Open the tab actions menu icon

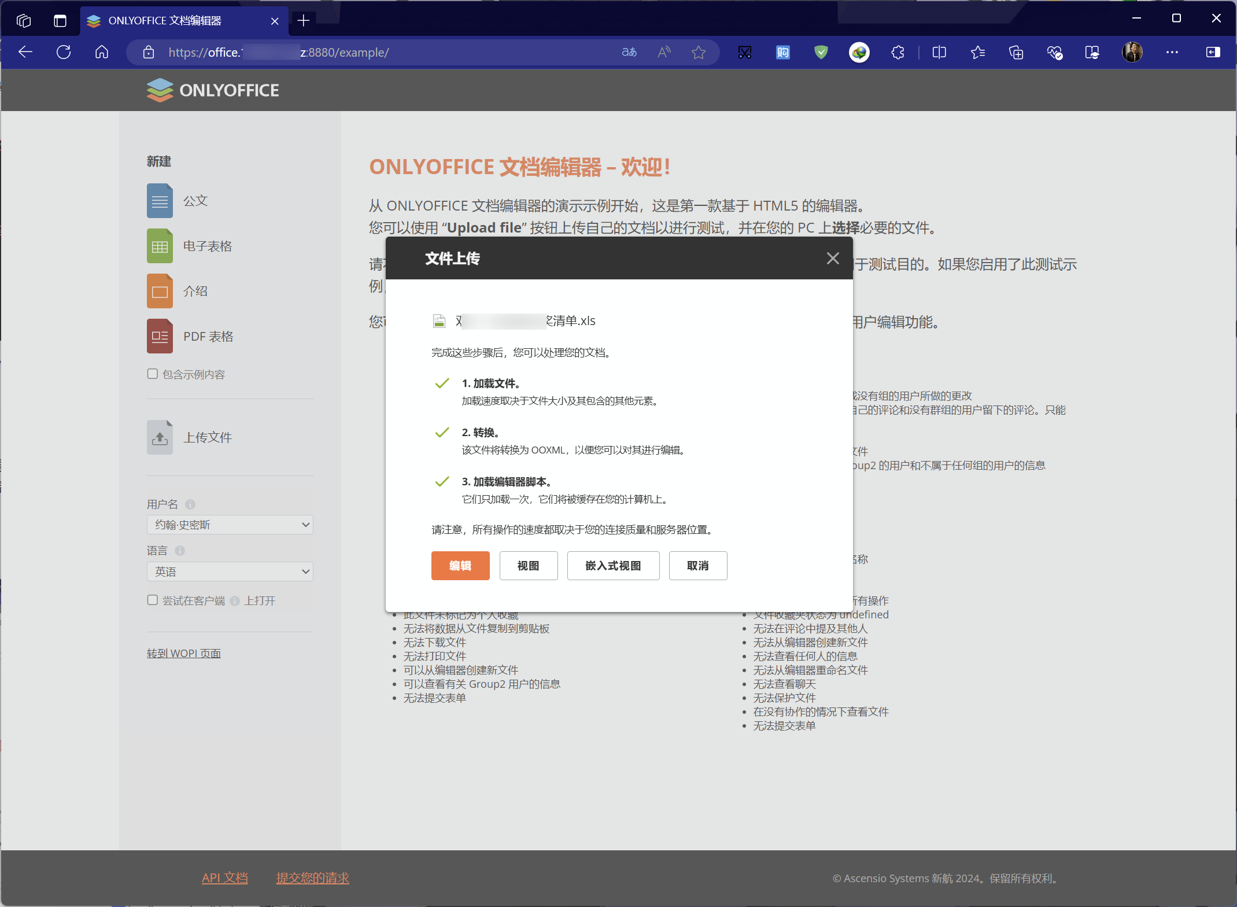coord(60,21)
